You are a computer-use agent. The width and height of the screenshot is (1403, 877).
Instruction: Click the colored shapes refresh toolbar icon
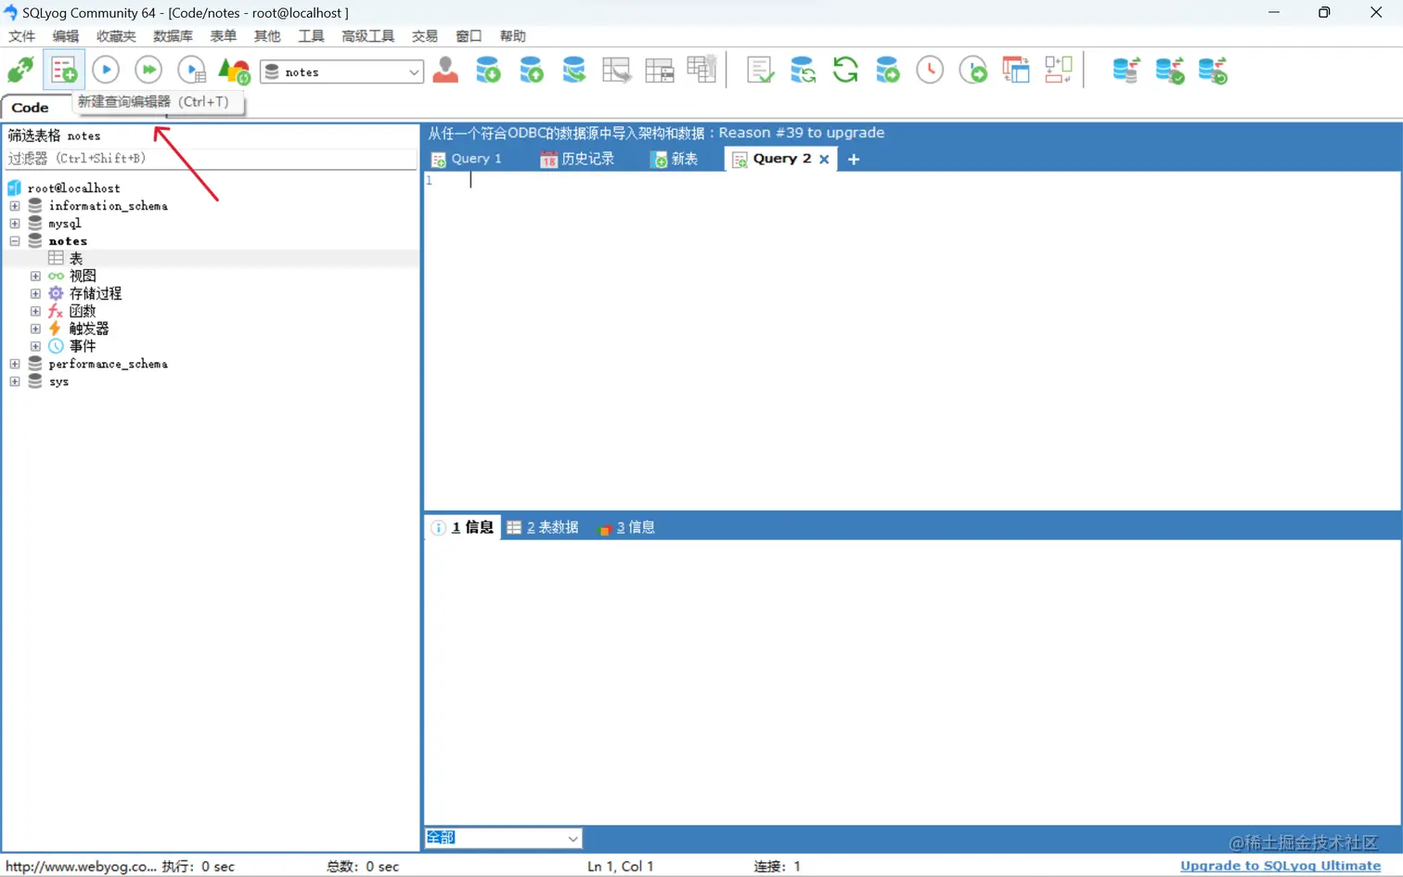point(234,71)
